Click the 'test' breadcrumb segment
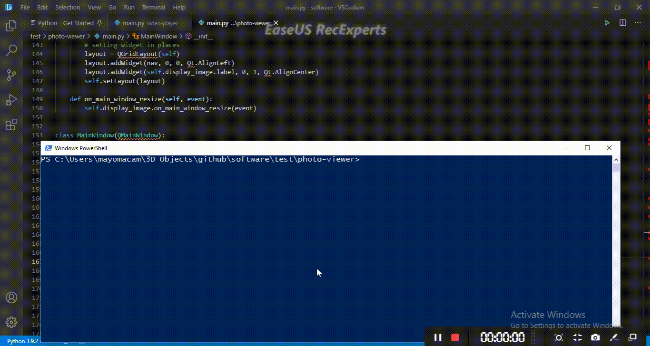Image resolution: width=650 pixels, height=346 pixels. pos(35,36)
